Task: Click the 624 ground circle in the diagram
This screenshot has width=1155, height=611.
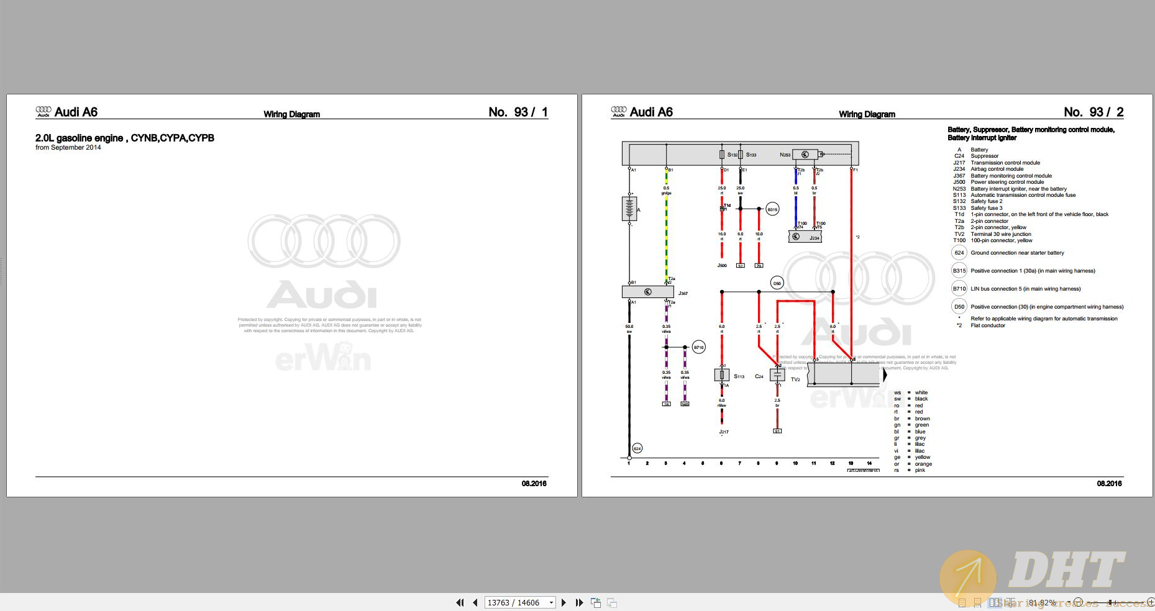Action: tap(637, 448)
